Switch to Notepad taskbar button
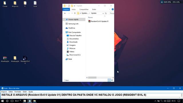 pyautogui.click(x=30, y=101)
